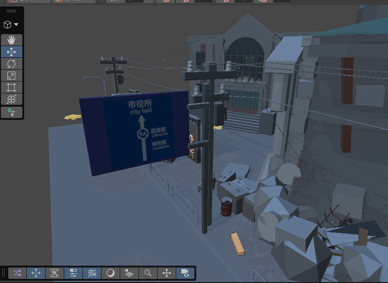
Task: Toggle the grid snapping icon in bottom bar
Action: [x=92, y=273]
